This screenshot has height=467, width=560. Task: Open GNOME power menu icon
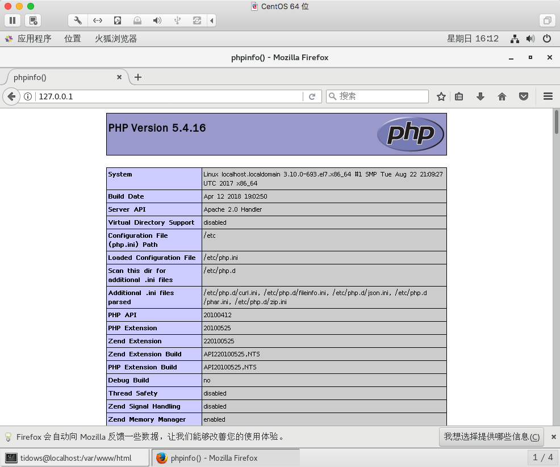coord(547,39)
